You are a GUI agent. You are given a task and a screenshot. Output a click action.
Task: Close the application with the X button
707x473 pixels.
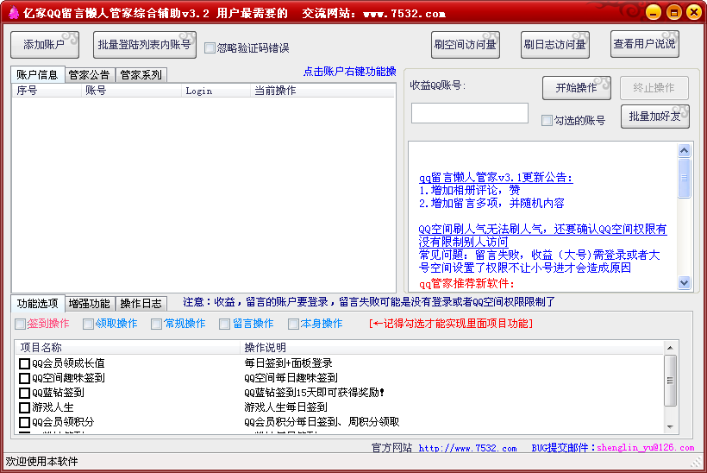694,12
